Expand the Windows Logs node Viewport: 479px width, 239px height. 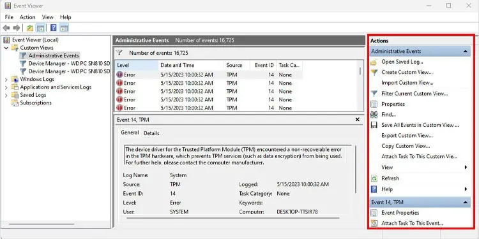(6, 80)
